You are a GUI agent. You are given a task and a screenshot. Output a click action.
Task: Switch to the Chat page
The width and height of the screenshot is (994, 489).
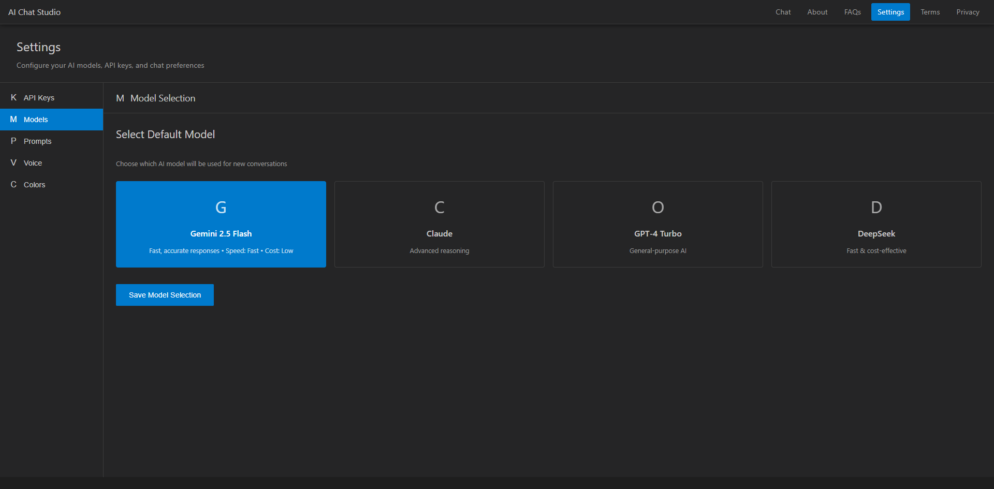tap(783, 11)
